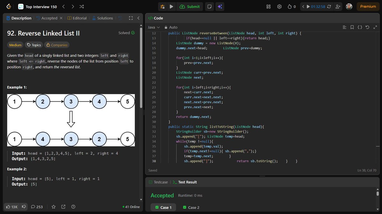Expand the code editor fullscreen icon
382x214 pixels.
[375, 27]
